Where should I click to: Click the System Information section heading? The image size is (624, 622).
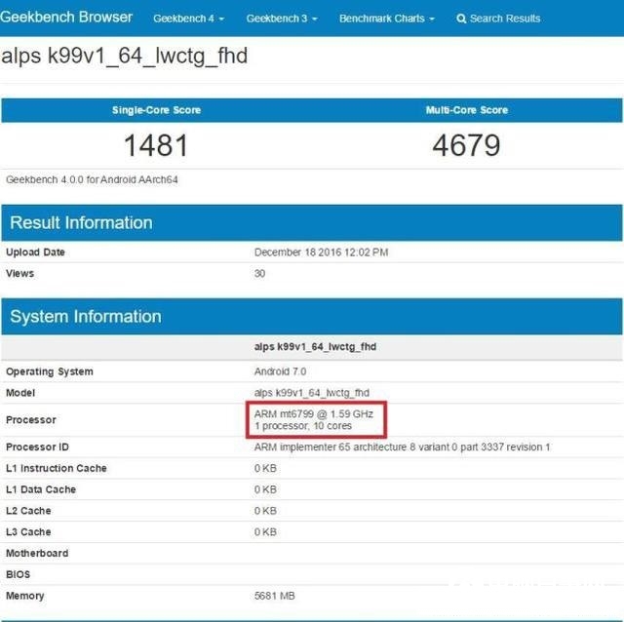[85, 316]
